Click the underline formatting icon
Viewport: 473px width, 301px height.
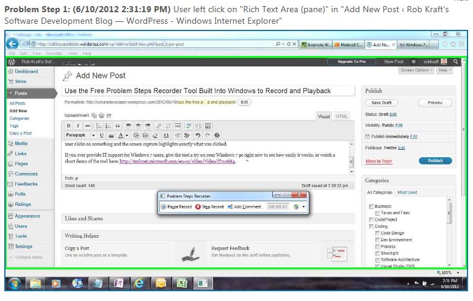click(102, 135)
